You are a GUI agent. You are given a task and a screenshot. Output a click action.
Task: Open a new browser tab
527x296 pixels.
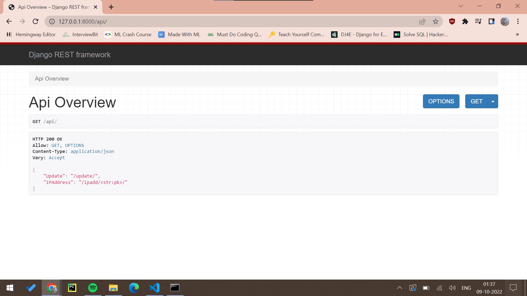click(111, 7)
